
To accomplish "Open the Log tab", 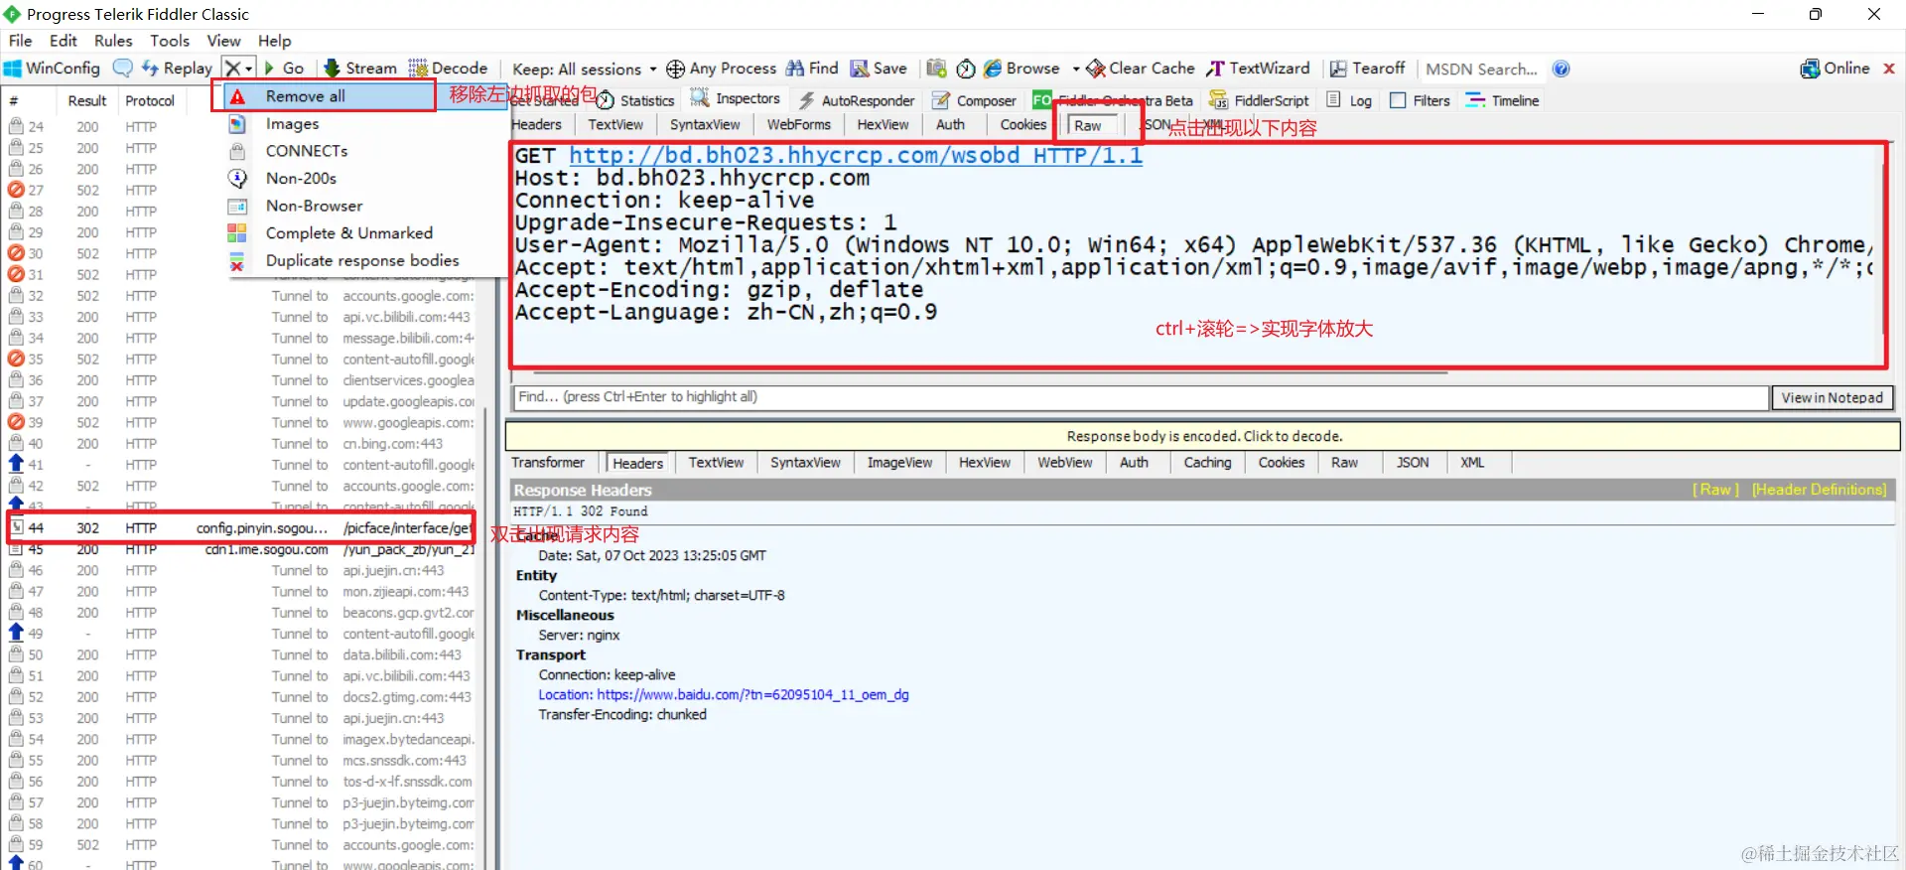I will tap(1350, 100).
